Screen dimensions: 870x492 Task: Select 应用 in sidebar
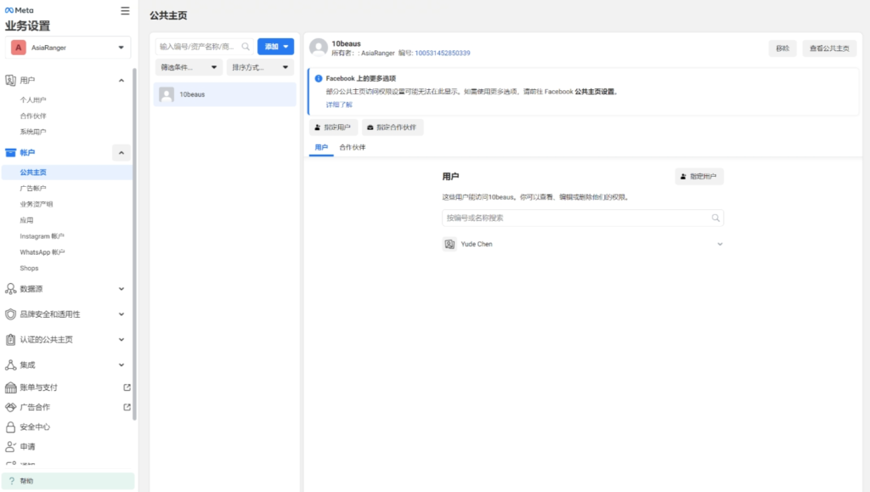[26, 220]
